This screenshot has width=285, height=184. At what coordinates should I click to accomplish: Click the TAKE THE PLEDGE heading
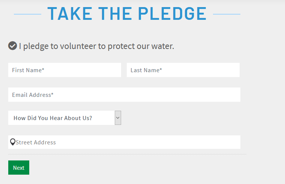127,13
